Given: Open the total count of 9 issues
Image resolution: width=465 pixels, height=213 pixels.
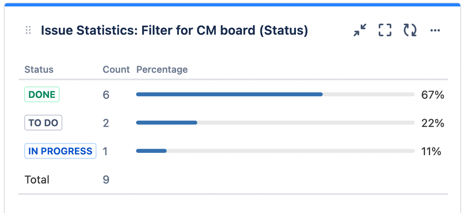Looking at the screenshot, I should point(106,179).
